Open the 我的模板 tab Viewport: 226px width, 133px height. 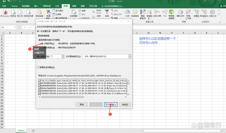(26, 6)
